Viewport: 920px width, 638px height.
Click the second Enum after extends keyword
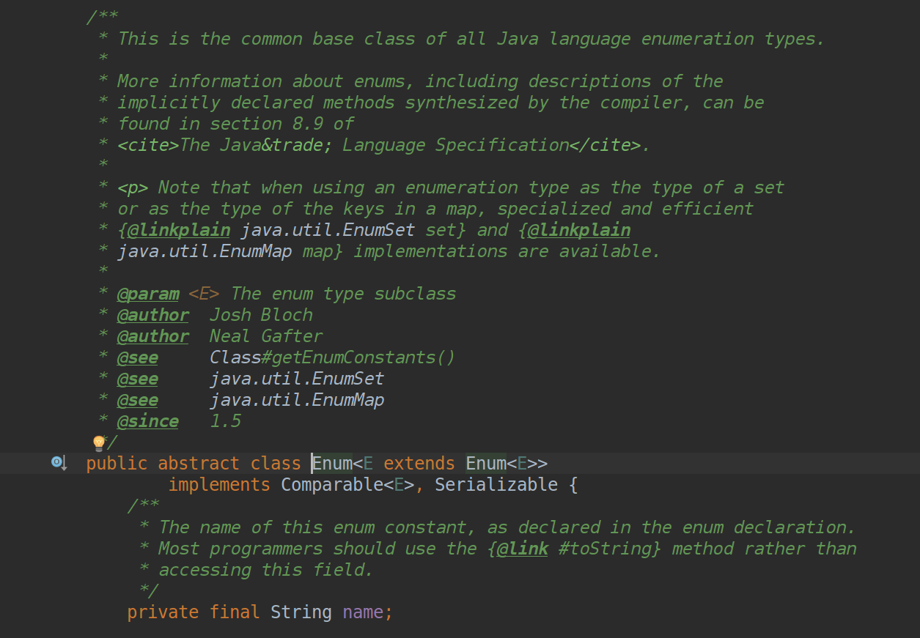[486, 464]
